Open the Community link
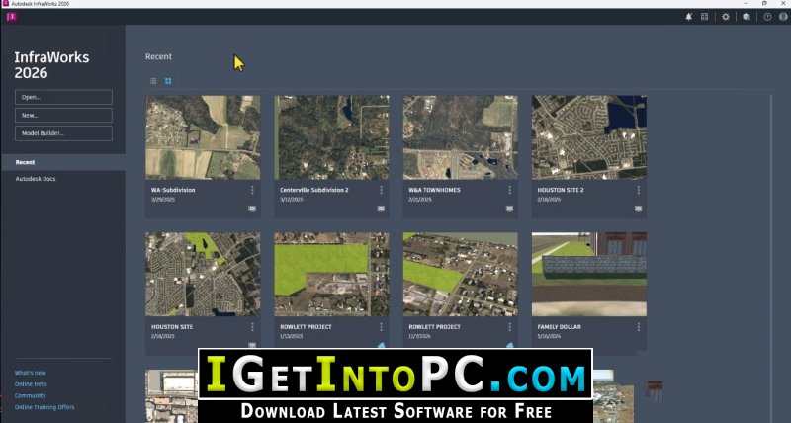The height and width of the screenshot is (423, 791). [x=31, y=395]
